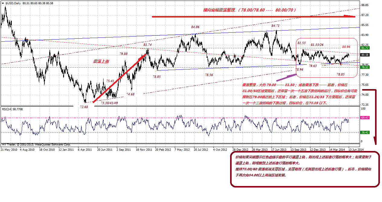Viewport: 382px width, 202px height.
Task: Select the OHLC readout 80.51 80.65 80.38 80.58
Action: tap(38, 3)
